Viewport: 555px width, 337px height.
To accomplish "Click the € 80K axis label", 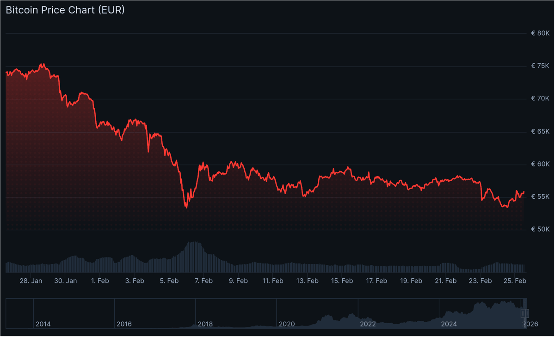I will pyautogui.click(x=540, y=33).
